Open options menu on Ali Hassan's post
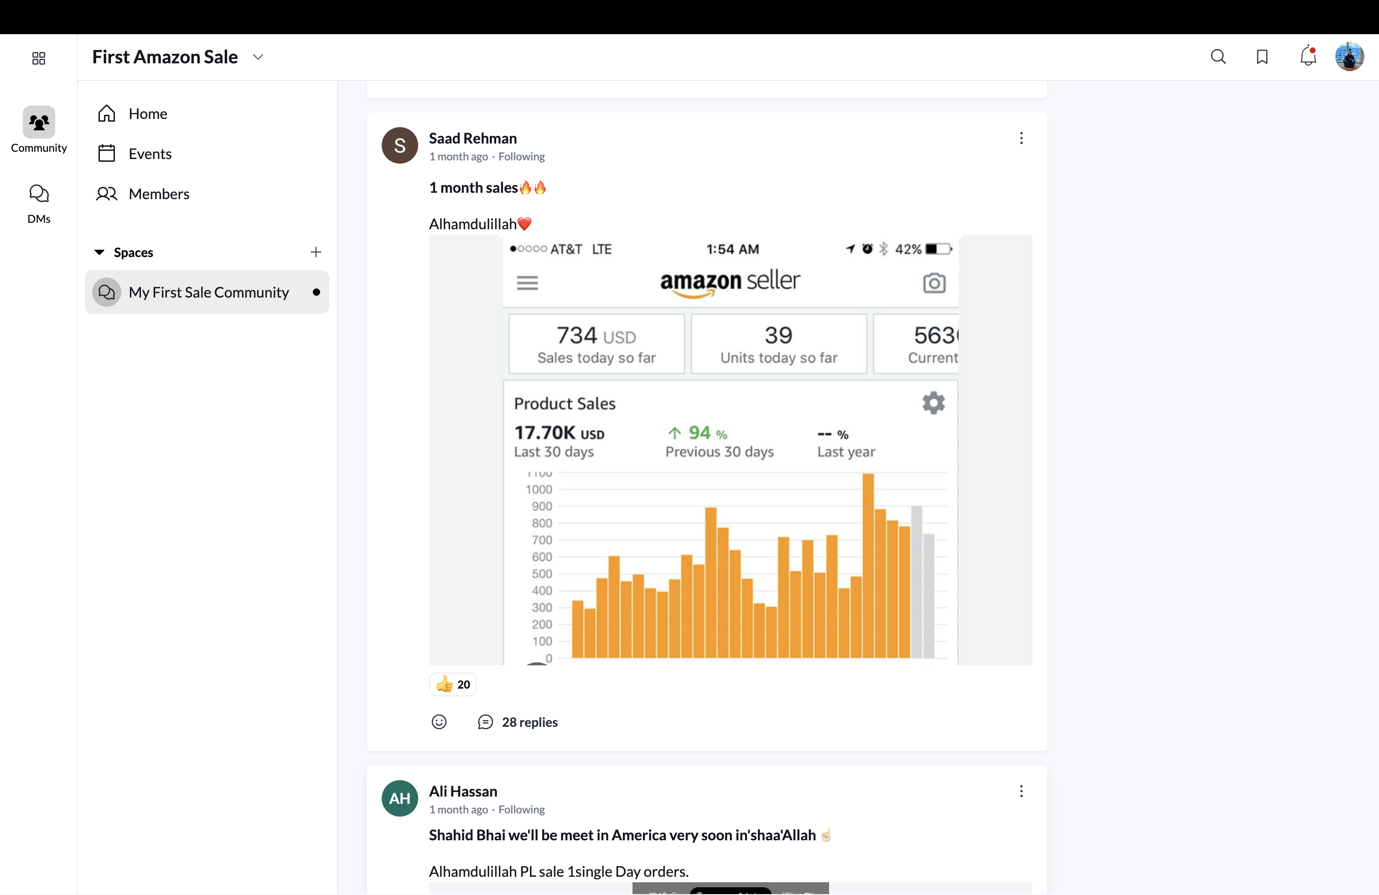Screen dimensions: 1379x895 [1021, 791]
